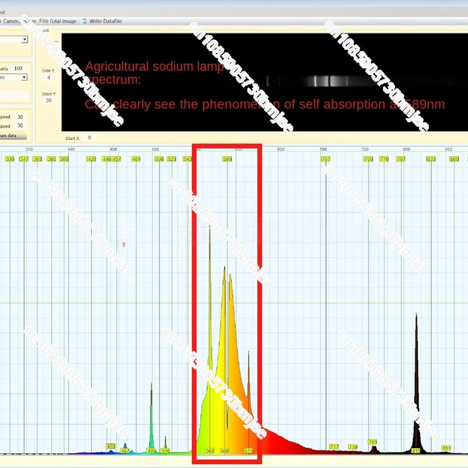Click the 500 tick on the wavelength axis
468x468 pixels.
(155, 149)
